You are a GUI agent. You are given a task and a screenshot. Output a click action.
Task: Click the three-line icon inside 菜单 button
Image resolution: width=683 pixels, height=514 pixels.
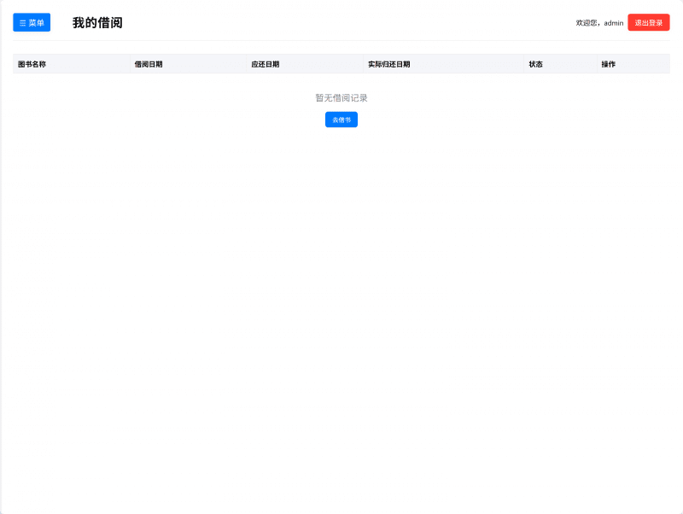click(x=20, y=22)
